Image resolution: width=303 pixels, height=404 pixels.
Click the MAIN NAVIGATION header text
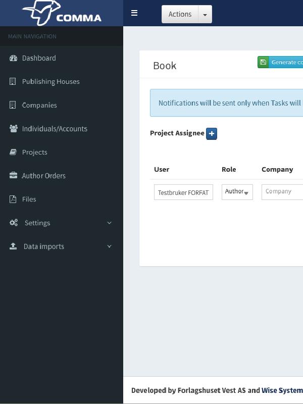[x=32, y=36]
